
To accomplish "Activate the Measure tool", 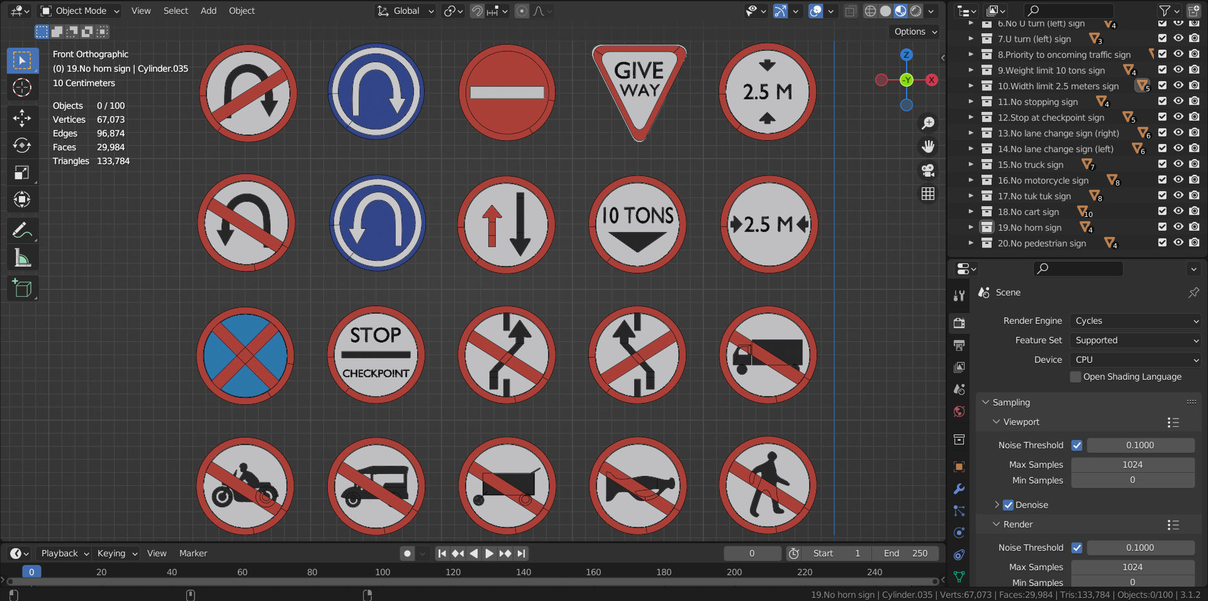I will coord(22,257).
